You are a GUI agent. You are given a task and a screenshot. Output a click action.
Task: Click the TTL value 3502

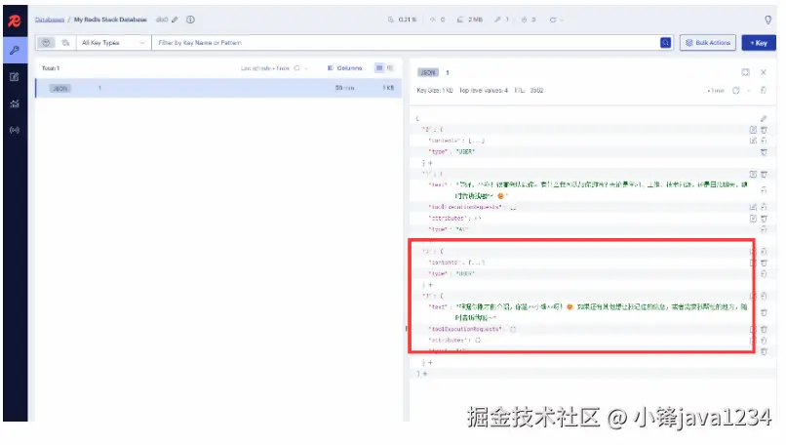pos(536,91)
